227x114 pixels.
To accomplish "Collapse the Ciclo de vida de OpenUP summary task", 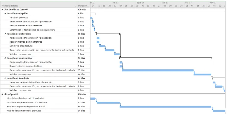I will point(2,10).
